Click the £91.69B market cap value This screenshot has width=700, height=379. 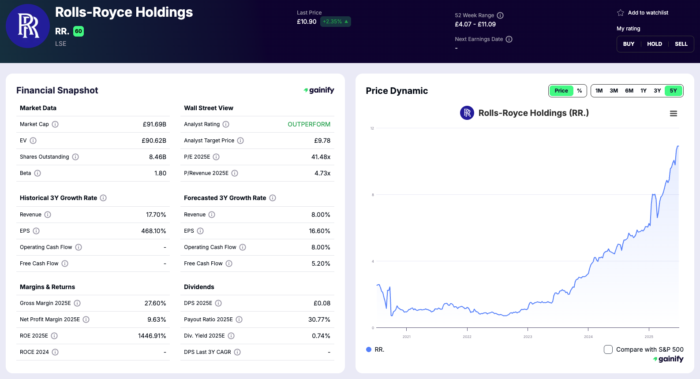(x=154, y=124)
